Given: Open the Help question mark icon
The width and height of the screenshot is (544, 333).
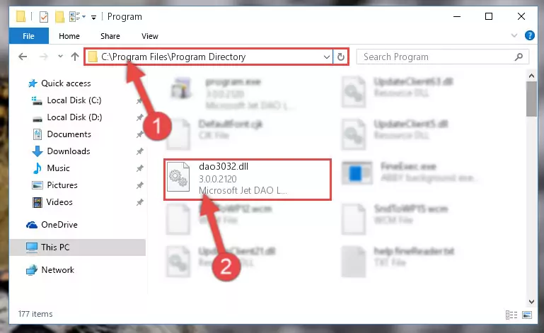Looking at the screenshot, I should pyautogui.click(x=529, y=35).
